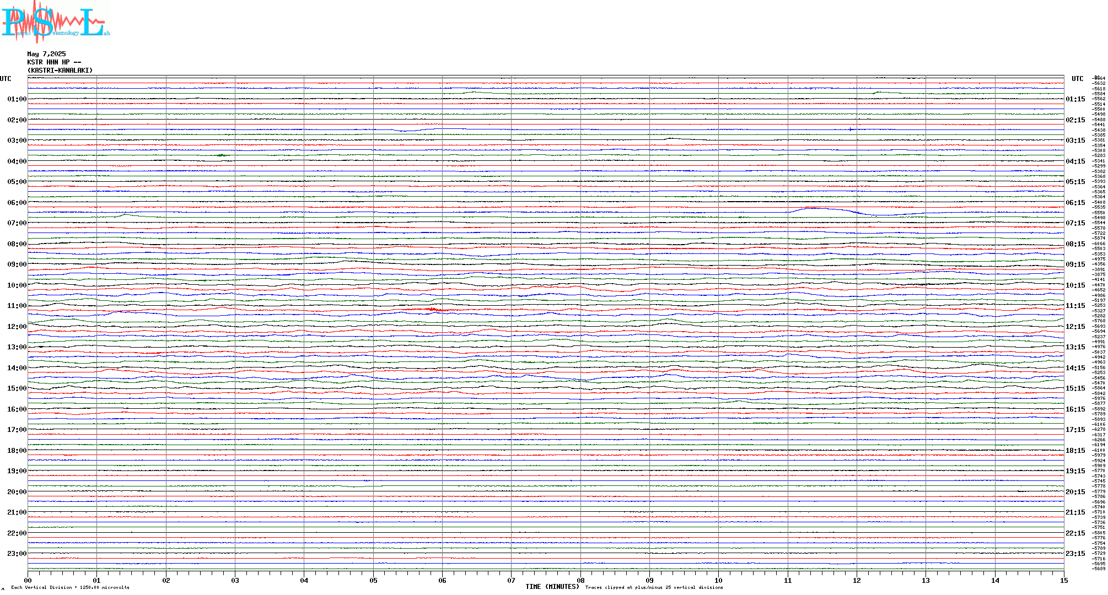Click minute tick '04' on bottom axis

pyautogui.click(x=304, y=580)
